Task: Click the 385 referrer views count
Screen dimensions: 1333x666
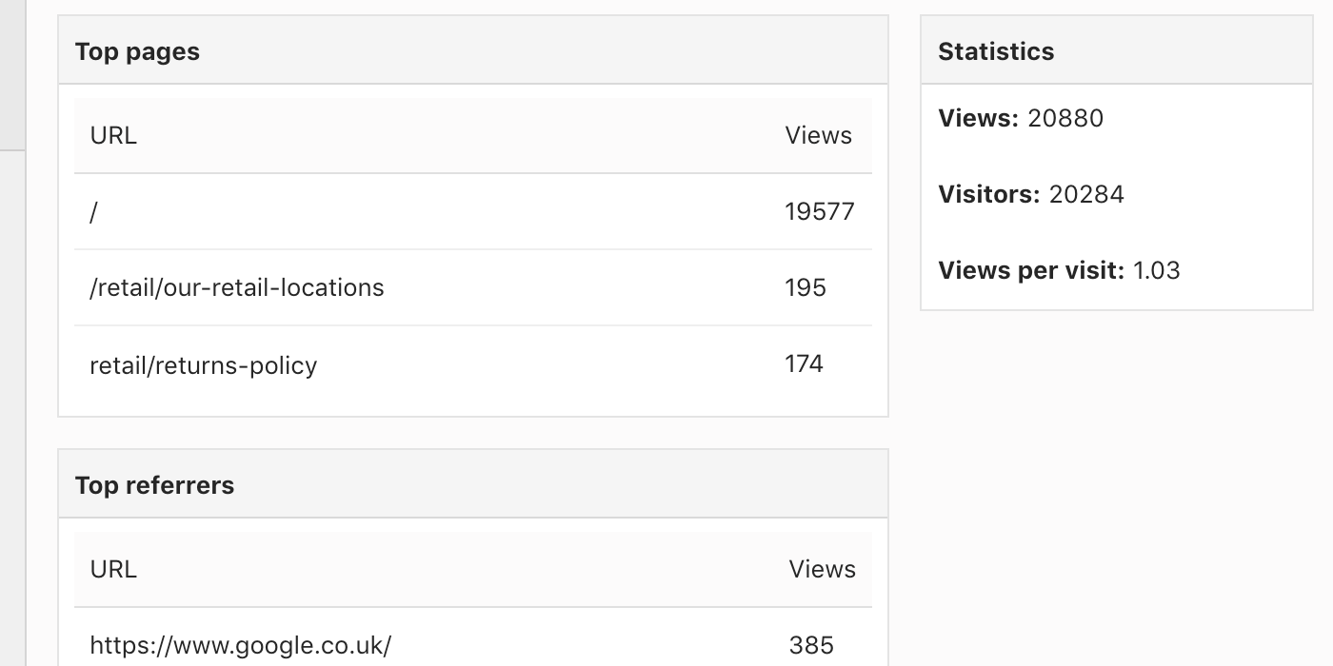Action: (811, 646)
